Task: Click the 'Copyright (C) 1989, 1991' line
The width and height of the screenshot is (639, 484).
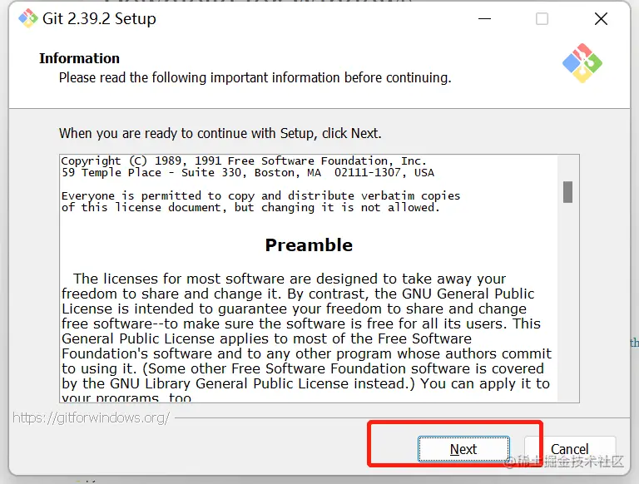Action: [x=244, y=161]
